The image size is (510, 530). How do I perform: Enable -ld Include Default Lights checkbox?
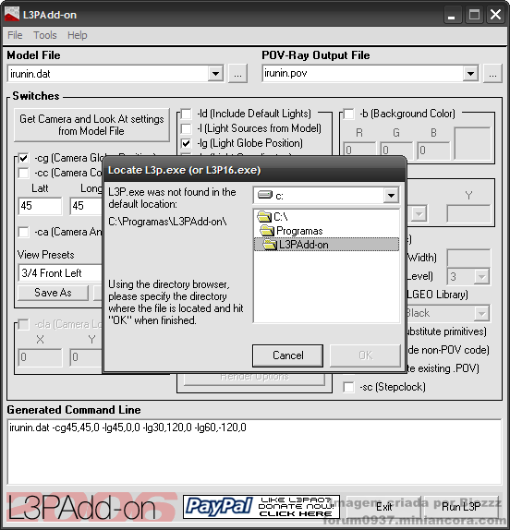[x=186, y=114]
